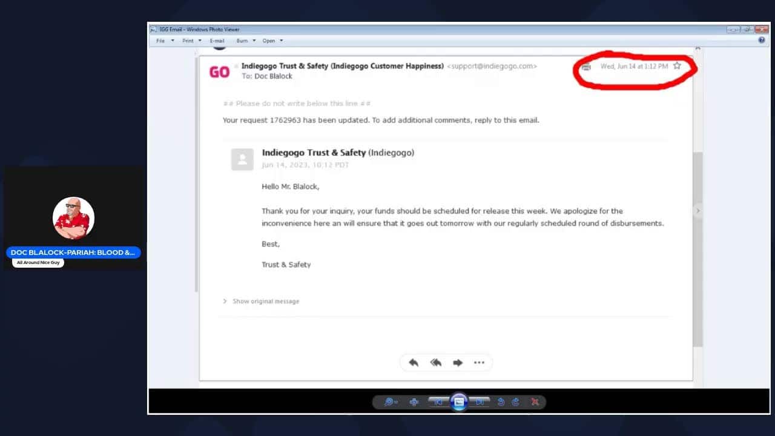Open the more options ellipsis in email
Screen dimensions: 775x436
coord(479,363)
